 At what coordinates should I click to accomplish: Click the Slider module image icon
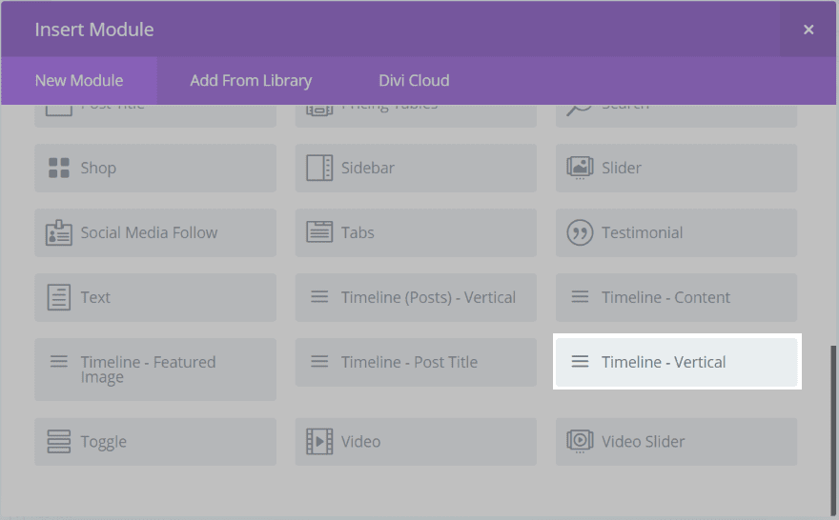tap(580, 168)
